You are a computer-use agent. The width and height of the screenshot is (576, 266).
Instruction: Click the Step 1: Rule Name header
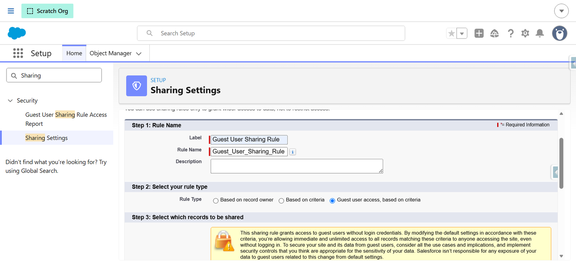click(x=157, y=125)
